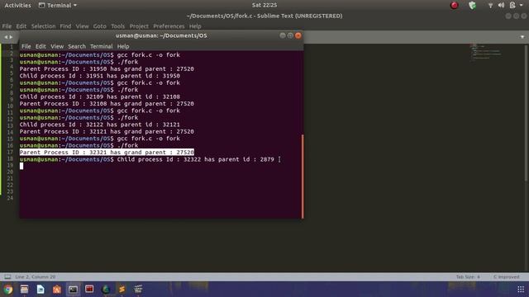Open Sublime Text Project menu

coord(139,26)
